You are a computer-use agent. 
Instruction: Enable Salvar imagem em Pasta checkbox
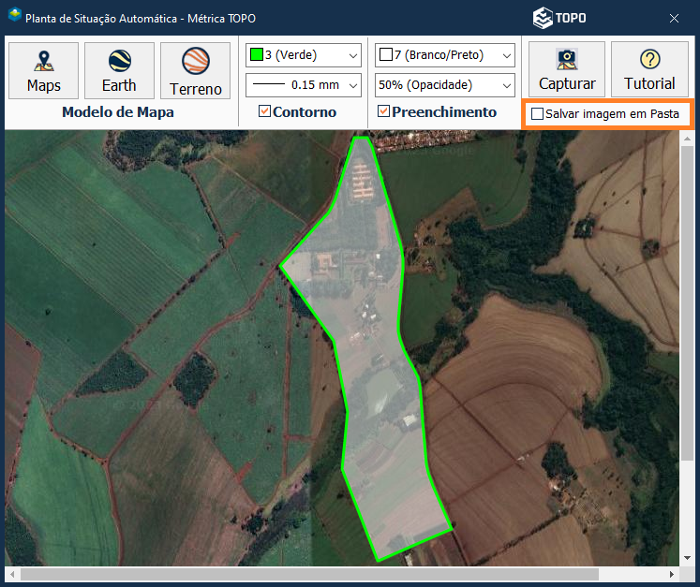pyautogui.click(x=537, y=114)
